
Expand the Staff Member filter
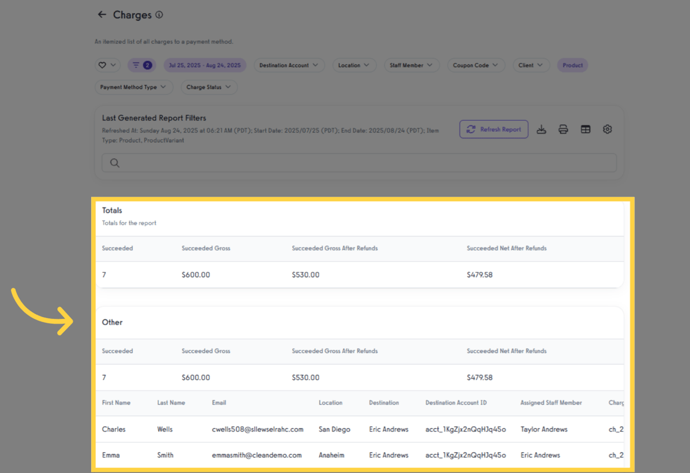tap(412, 65)
